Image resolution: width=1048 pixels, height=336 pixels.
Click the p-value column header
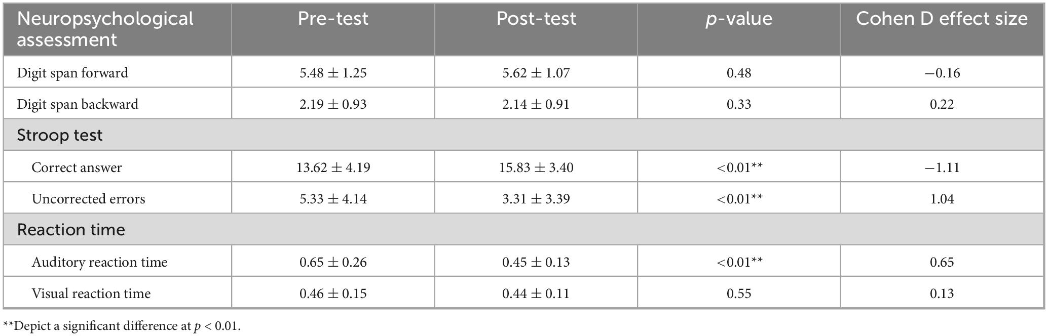point(739,19)
